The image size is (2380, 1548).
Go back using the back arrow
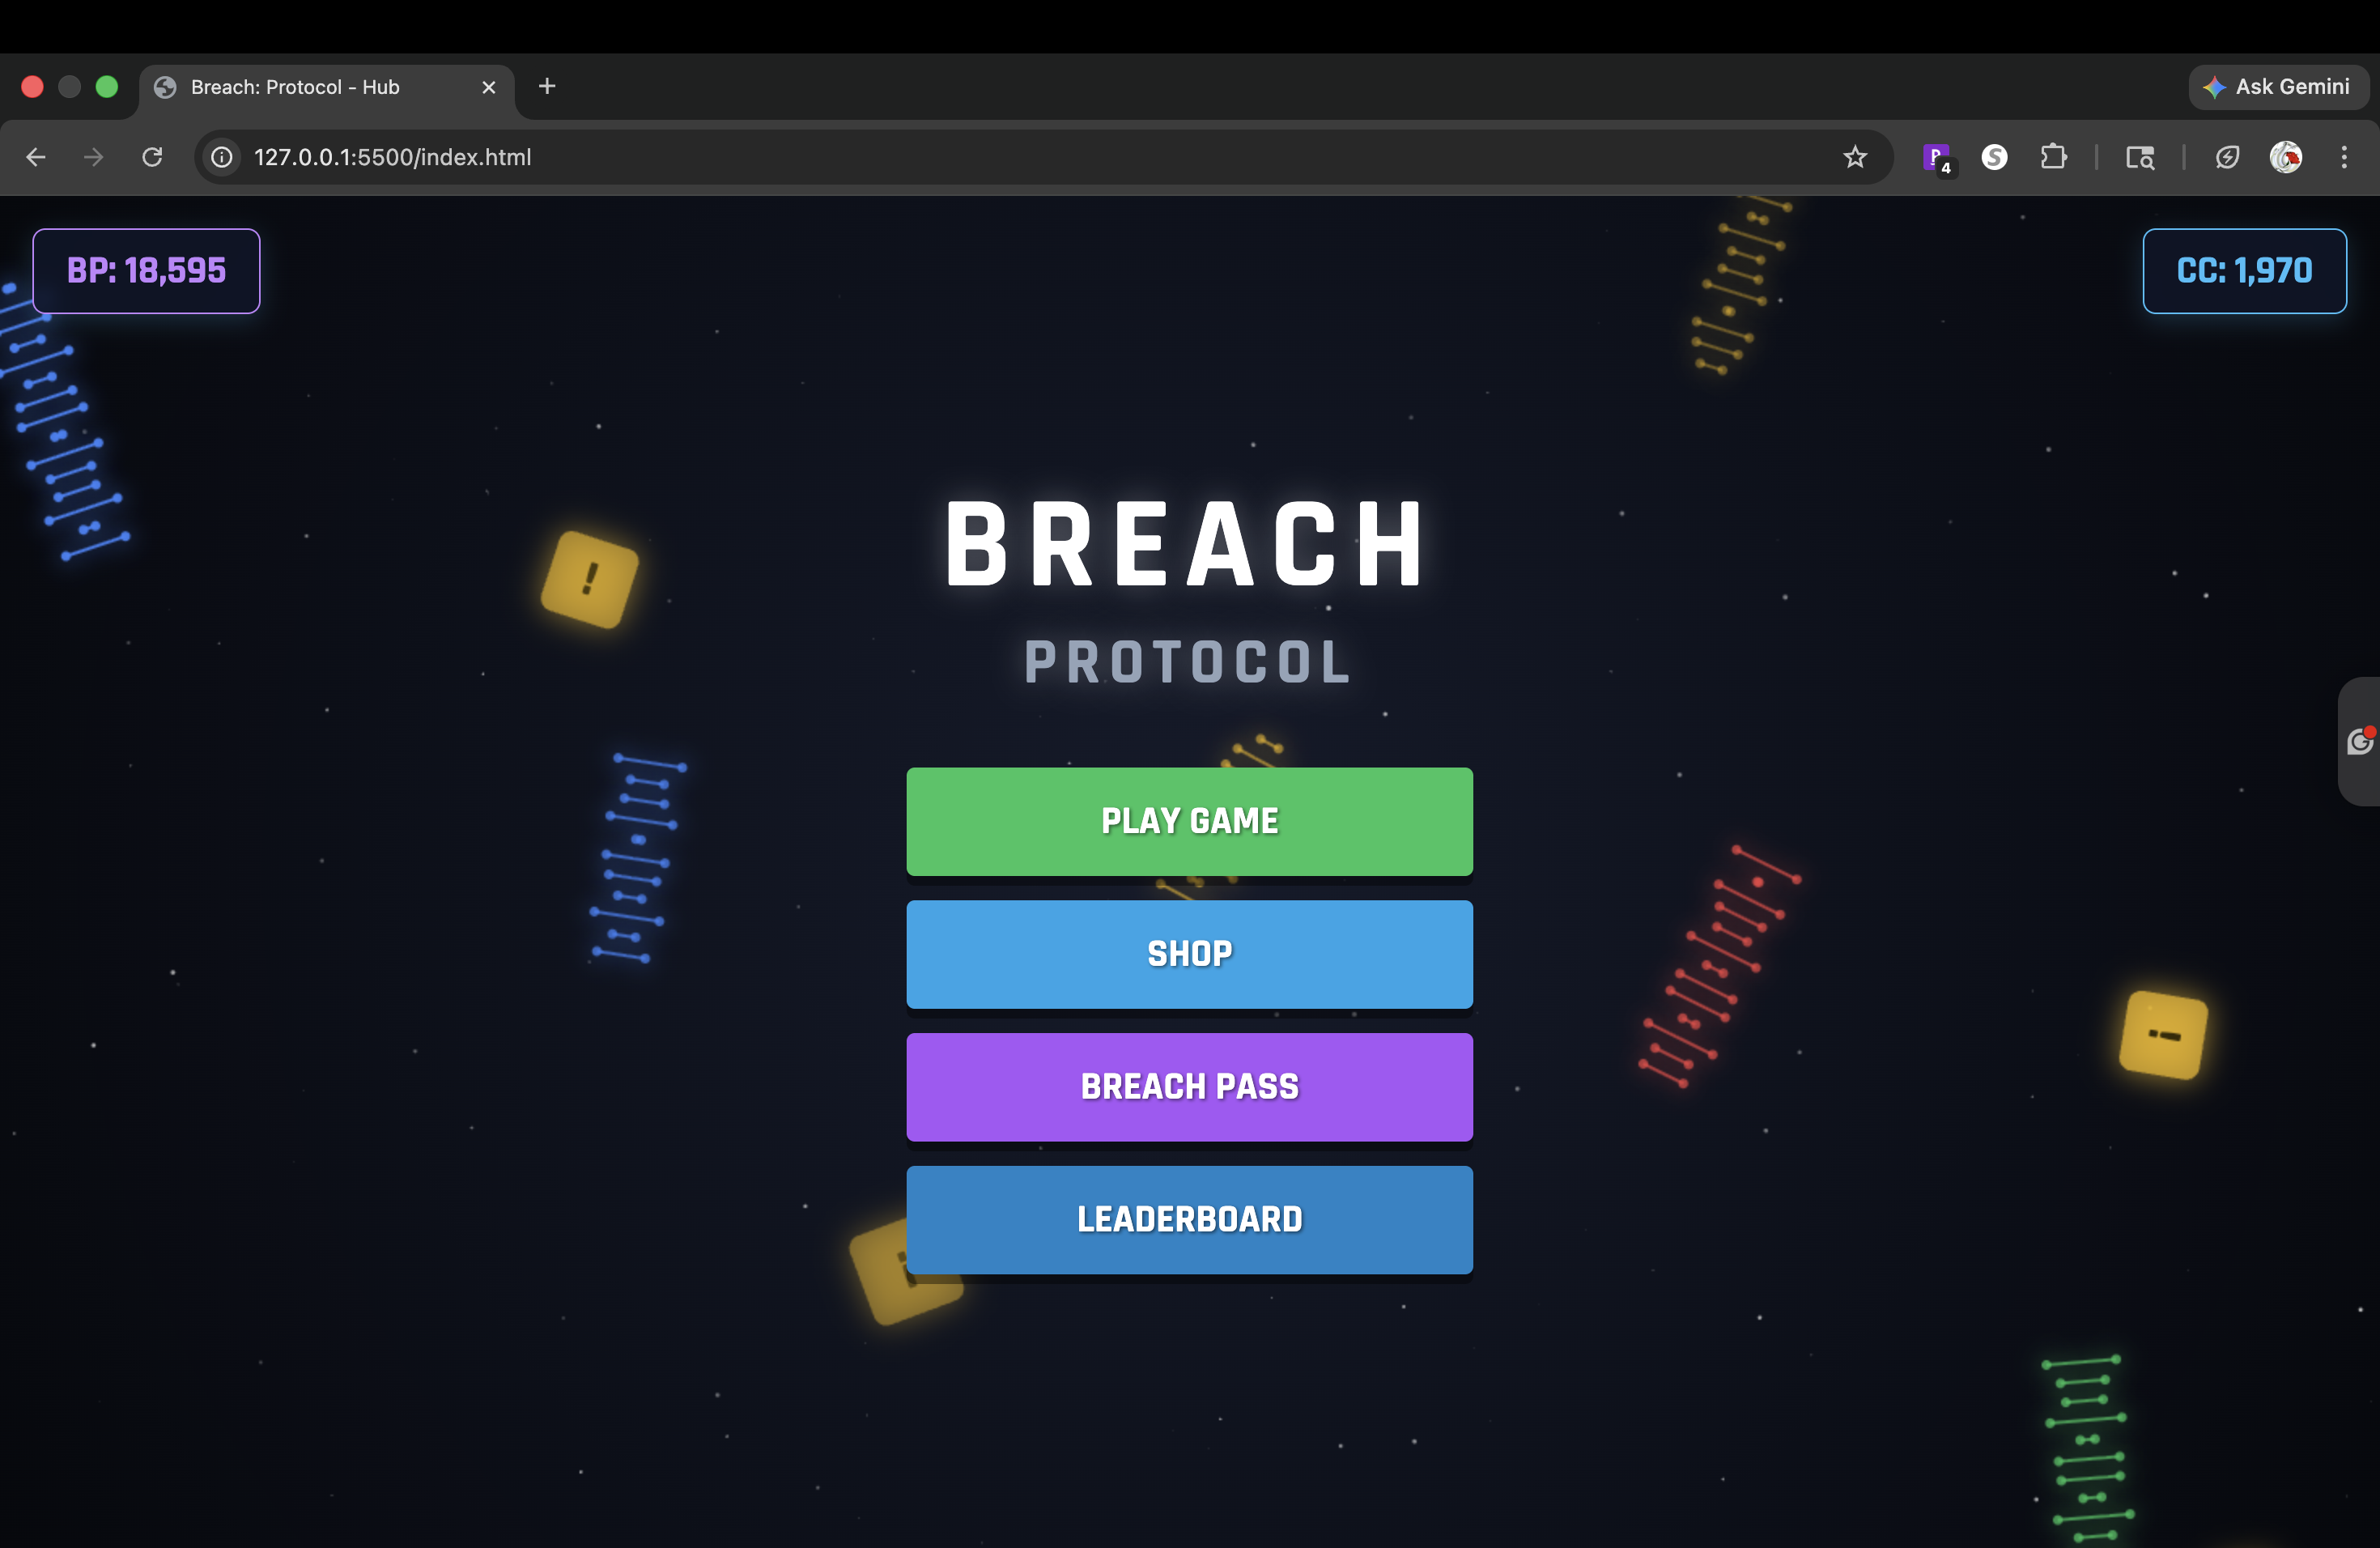[x=36, y=157]
